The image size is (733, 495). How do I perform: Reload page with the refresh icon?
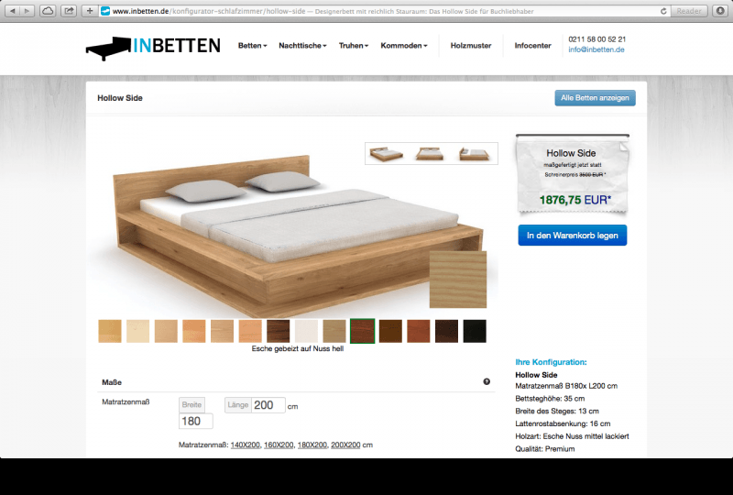(x=662, y=11)
